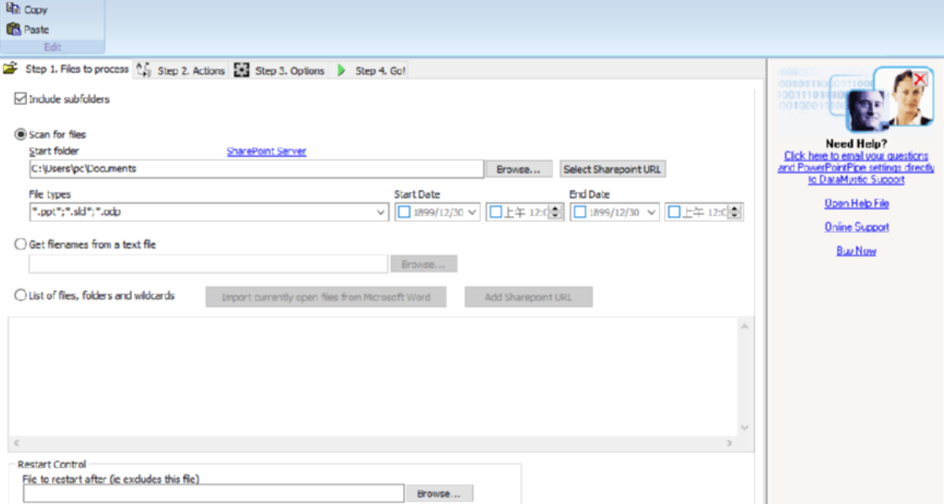Click the green play icon on Step 4
The image size is (944, 504).
[x=342, y=71]
